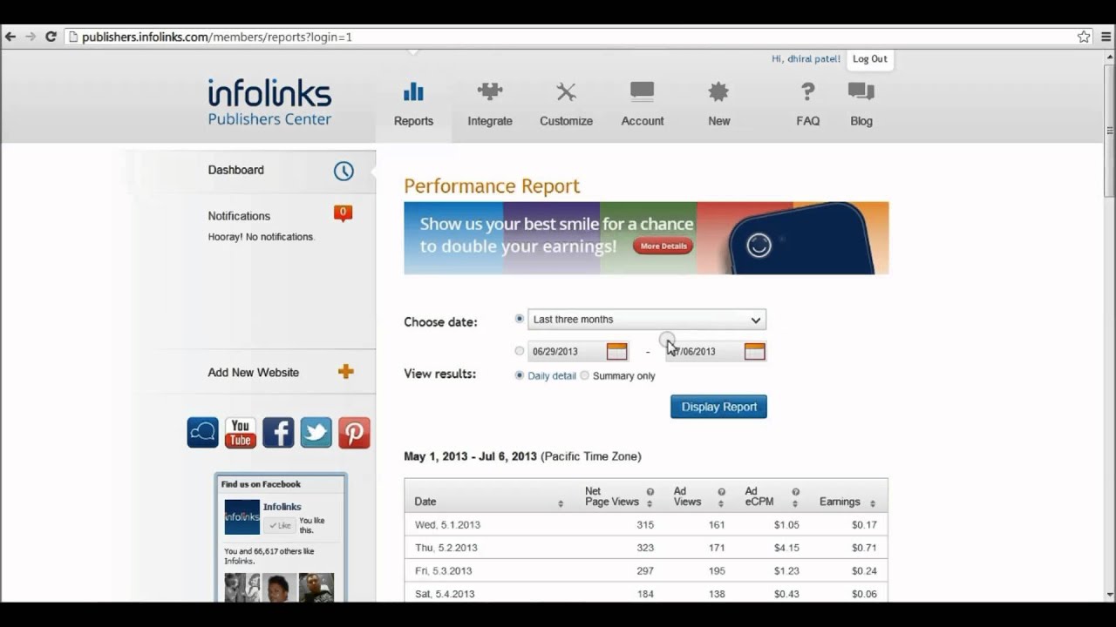Switch to the Account menu label
Viewport: 1116px width, 627px height.
coord(643,121)
